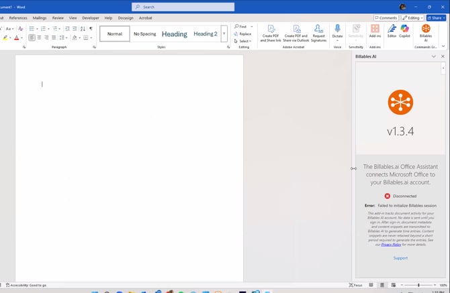The image size is (450, 293).
Task: Open the Privacy Policy link
Action: [391, 245]
